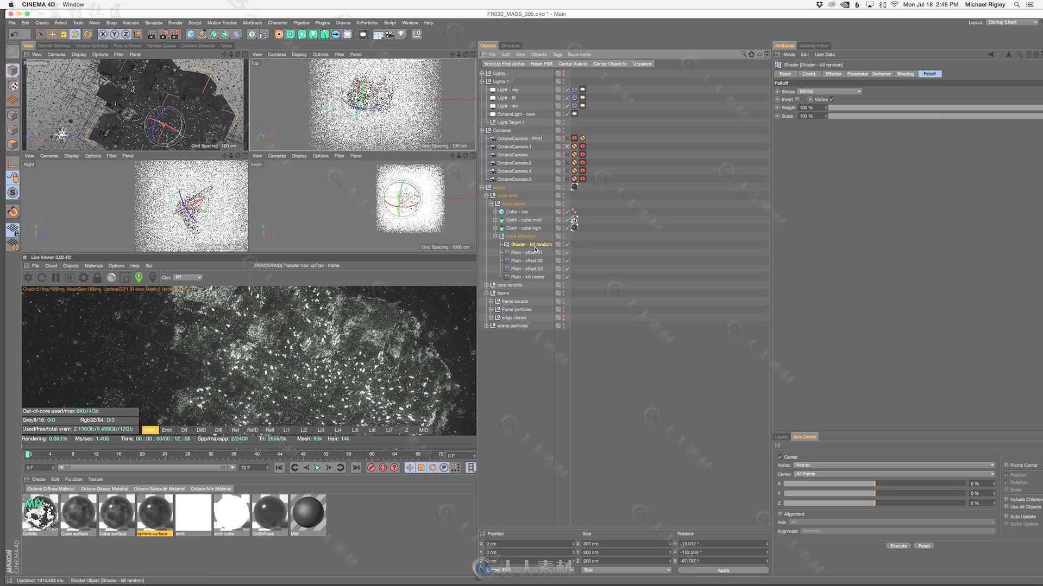Click the Undo arrow in top toolbar

tap(15, 34)
